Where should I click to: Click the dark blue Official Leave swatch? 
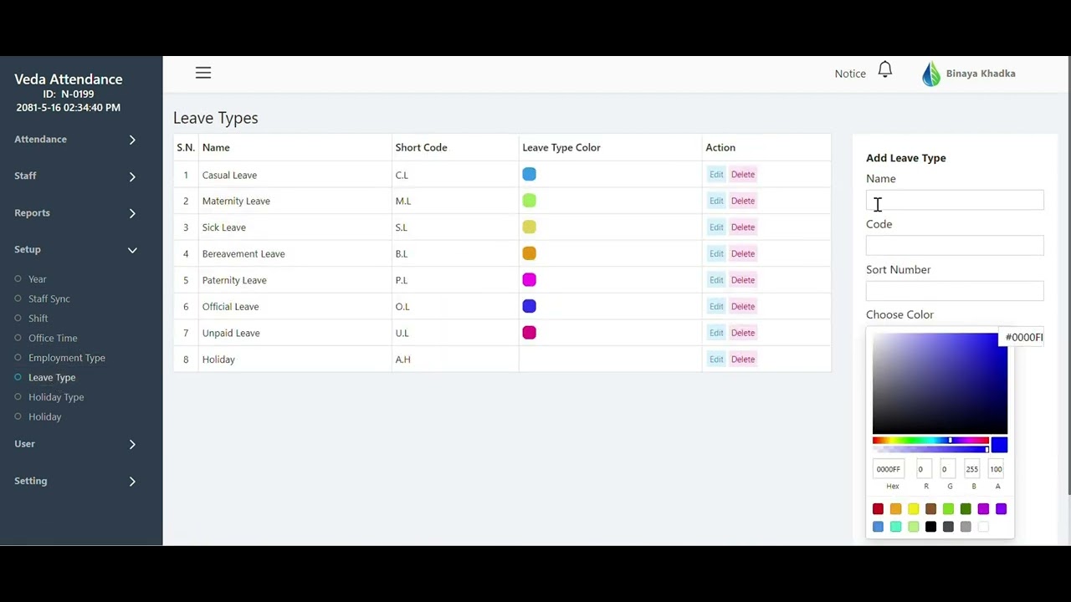[x=529, y=306]
